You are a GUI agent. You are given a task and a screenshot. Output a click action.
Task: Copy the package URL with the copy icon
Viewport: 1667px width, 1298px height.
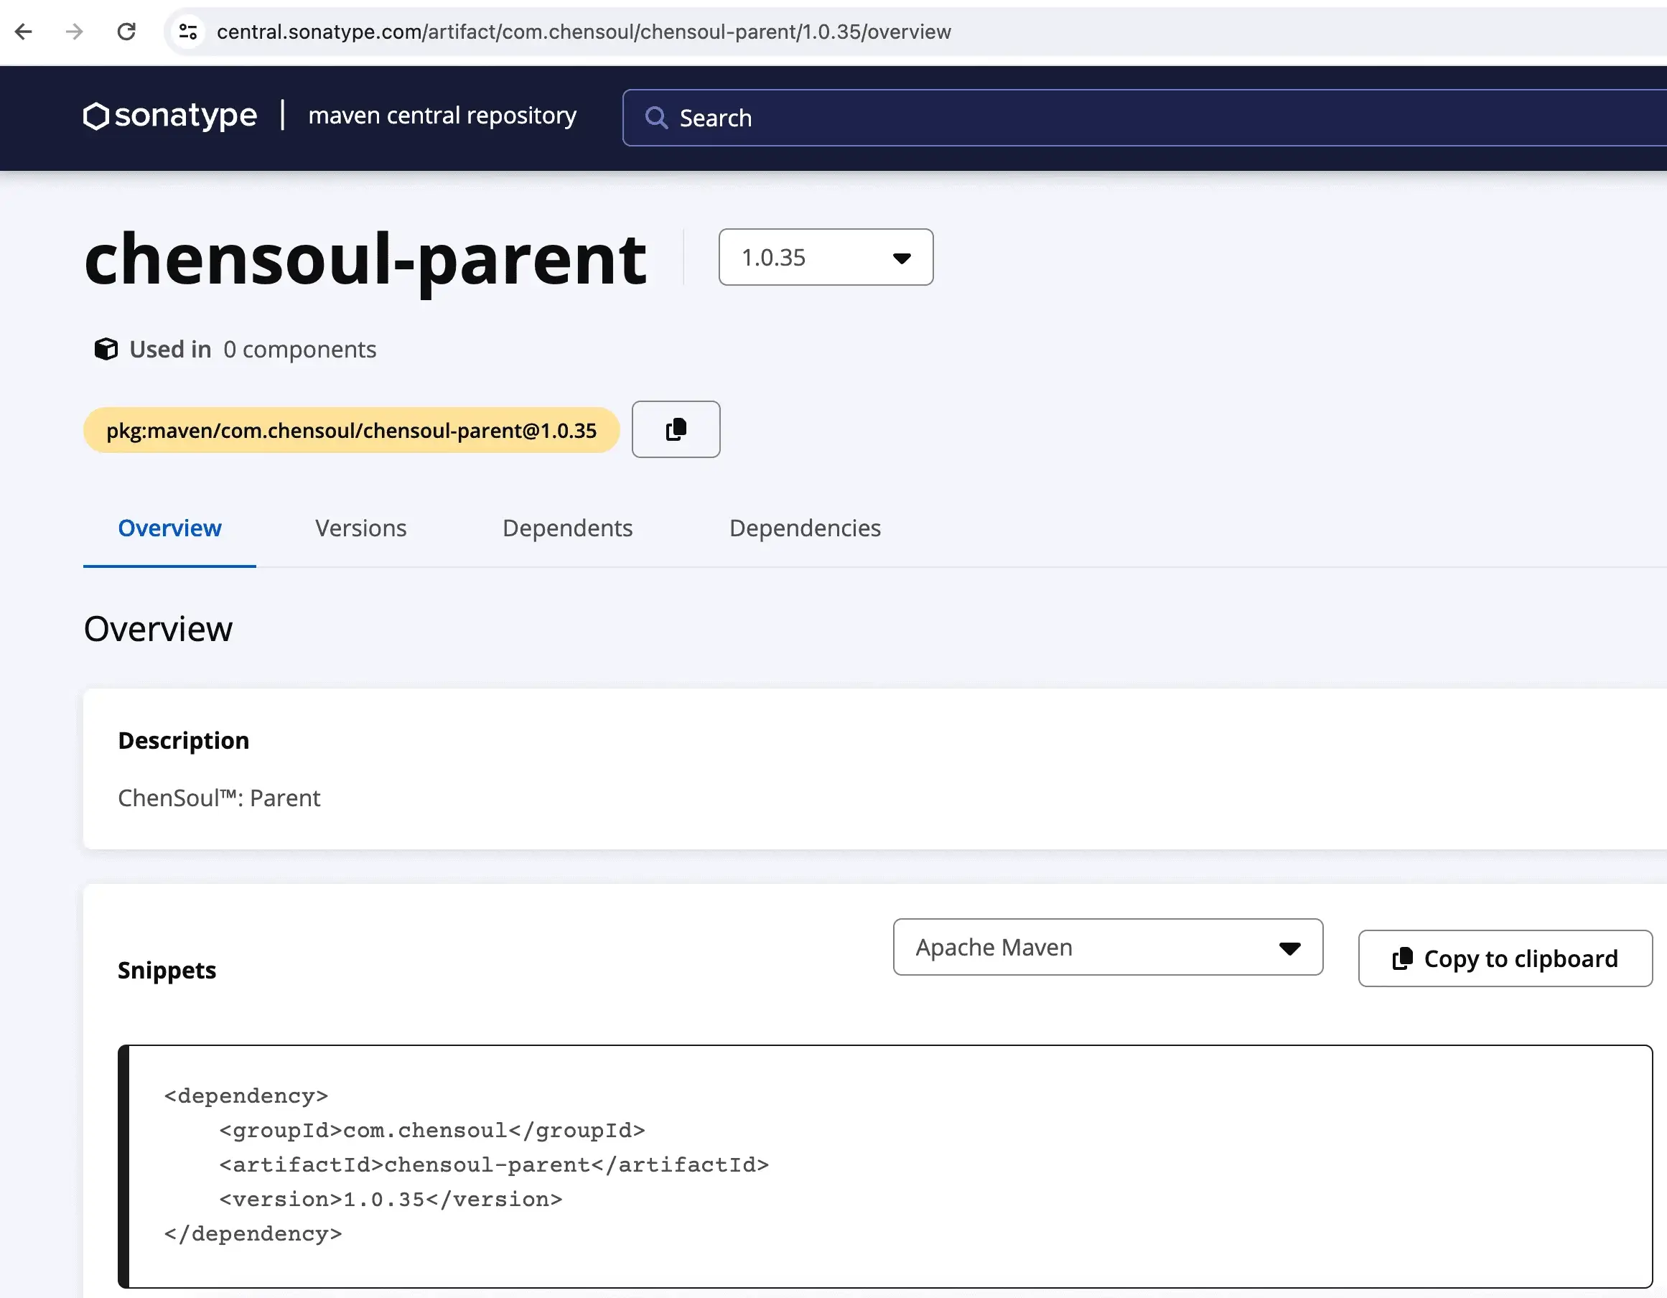point(676,429)
